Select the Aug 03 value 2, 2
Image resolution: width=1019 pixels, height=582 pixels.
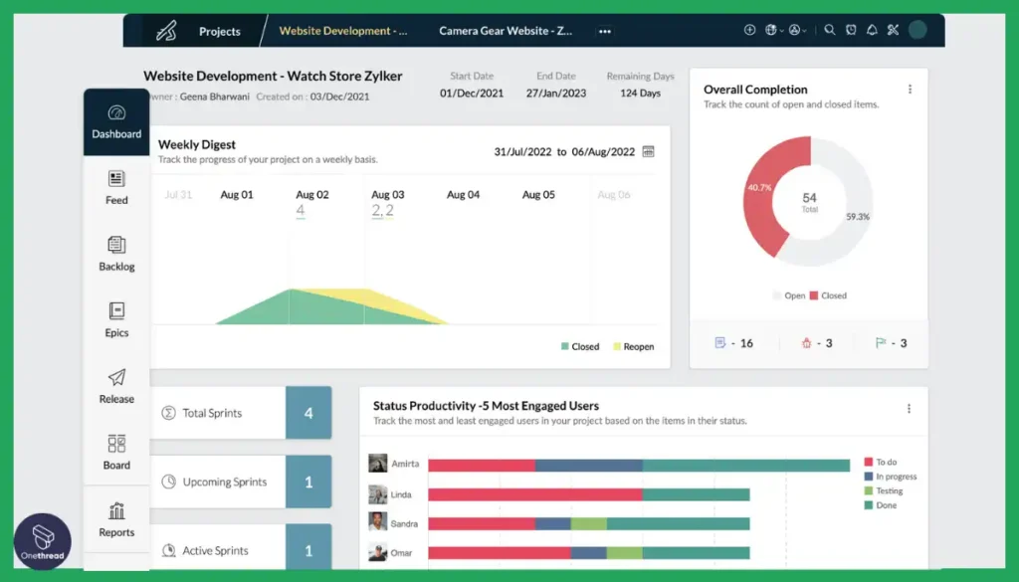[x=383, y=211]
